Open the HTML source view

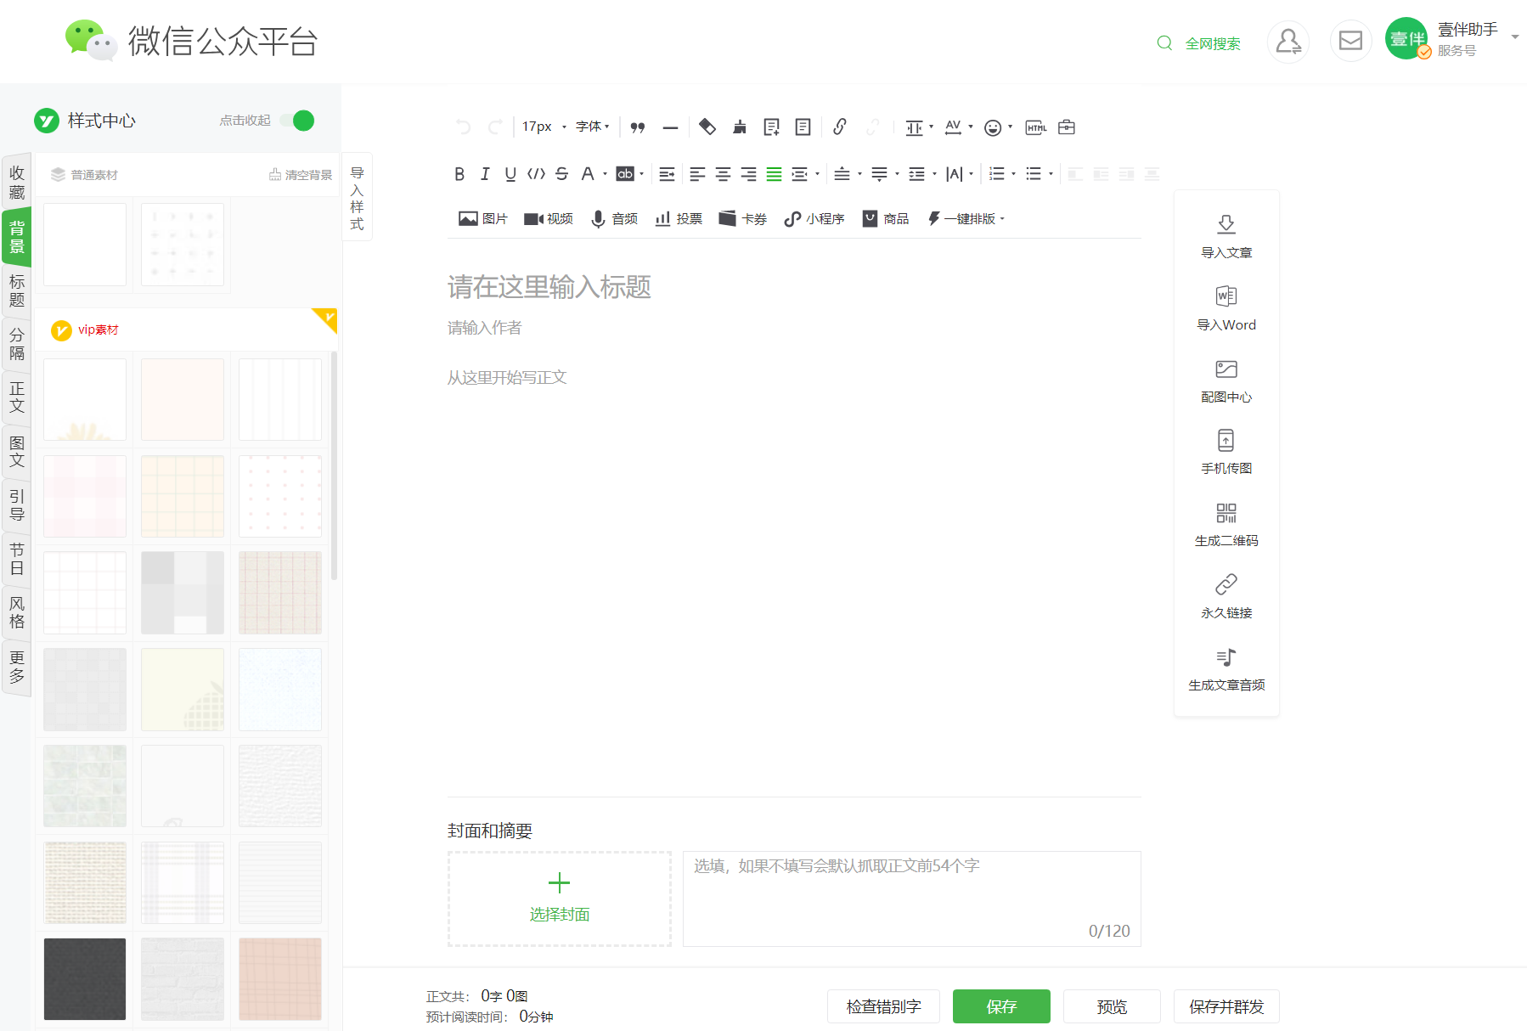click(x=1036, y=127)
